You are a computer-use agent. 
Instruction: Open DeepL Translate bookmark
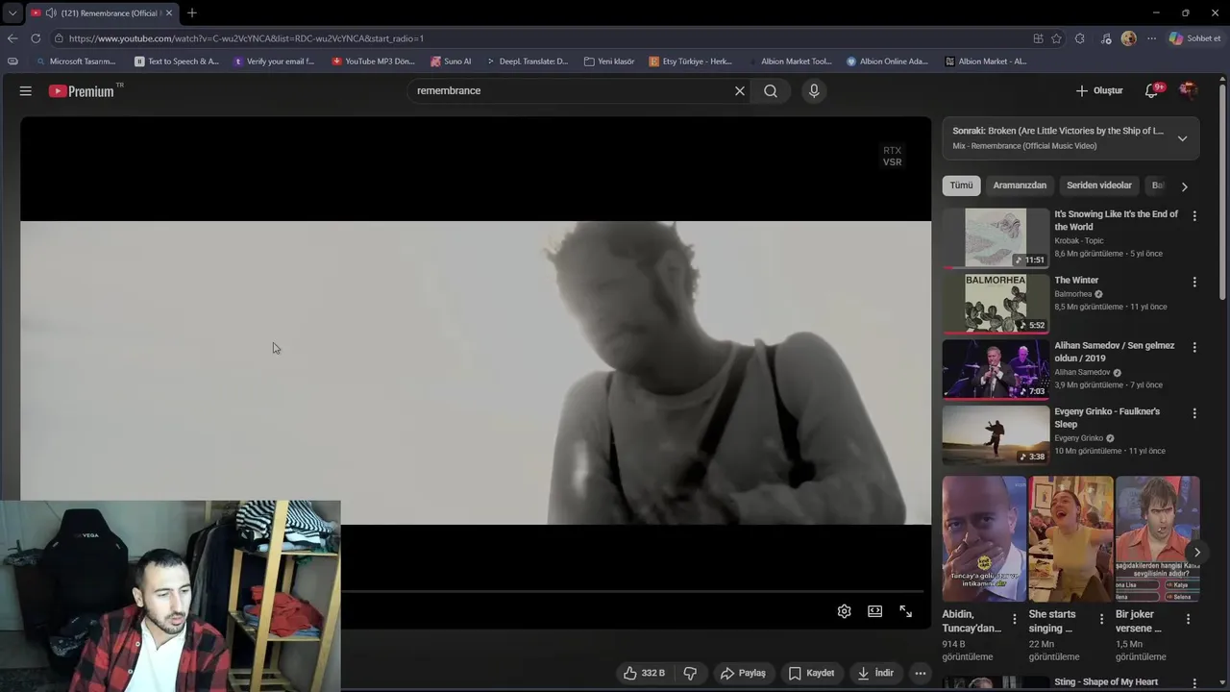(x=527, y=62)
